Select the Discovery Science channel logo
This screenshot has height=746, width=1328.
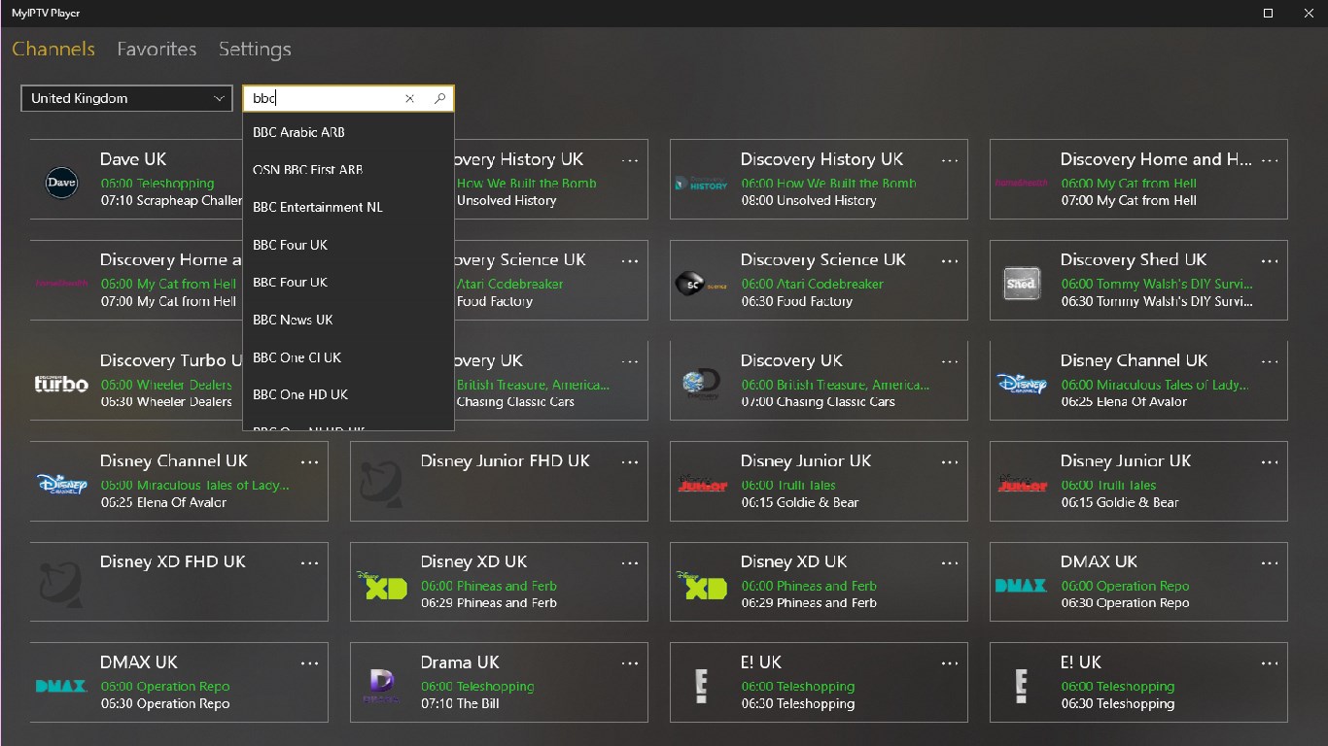click(x=701, y=284)
